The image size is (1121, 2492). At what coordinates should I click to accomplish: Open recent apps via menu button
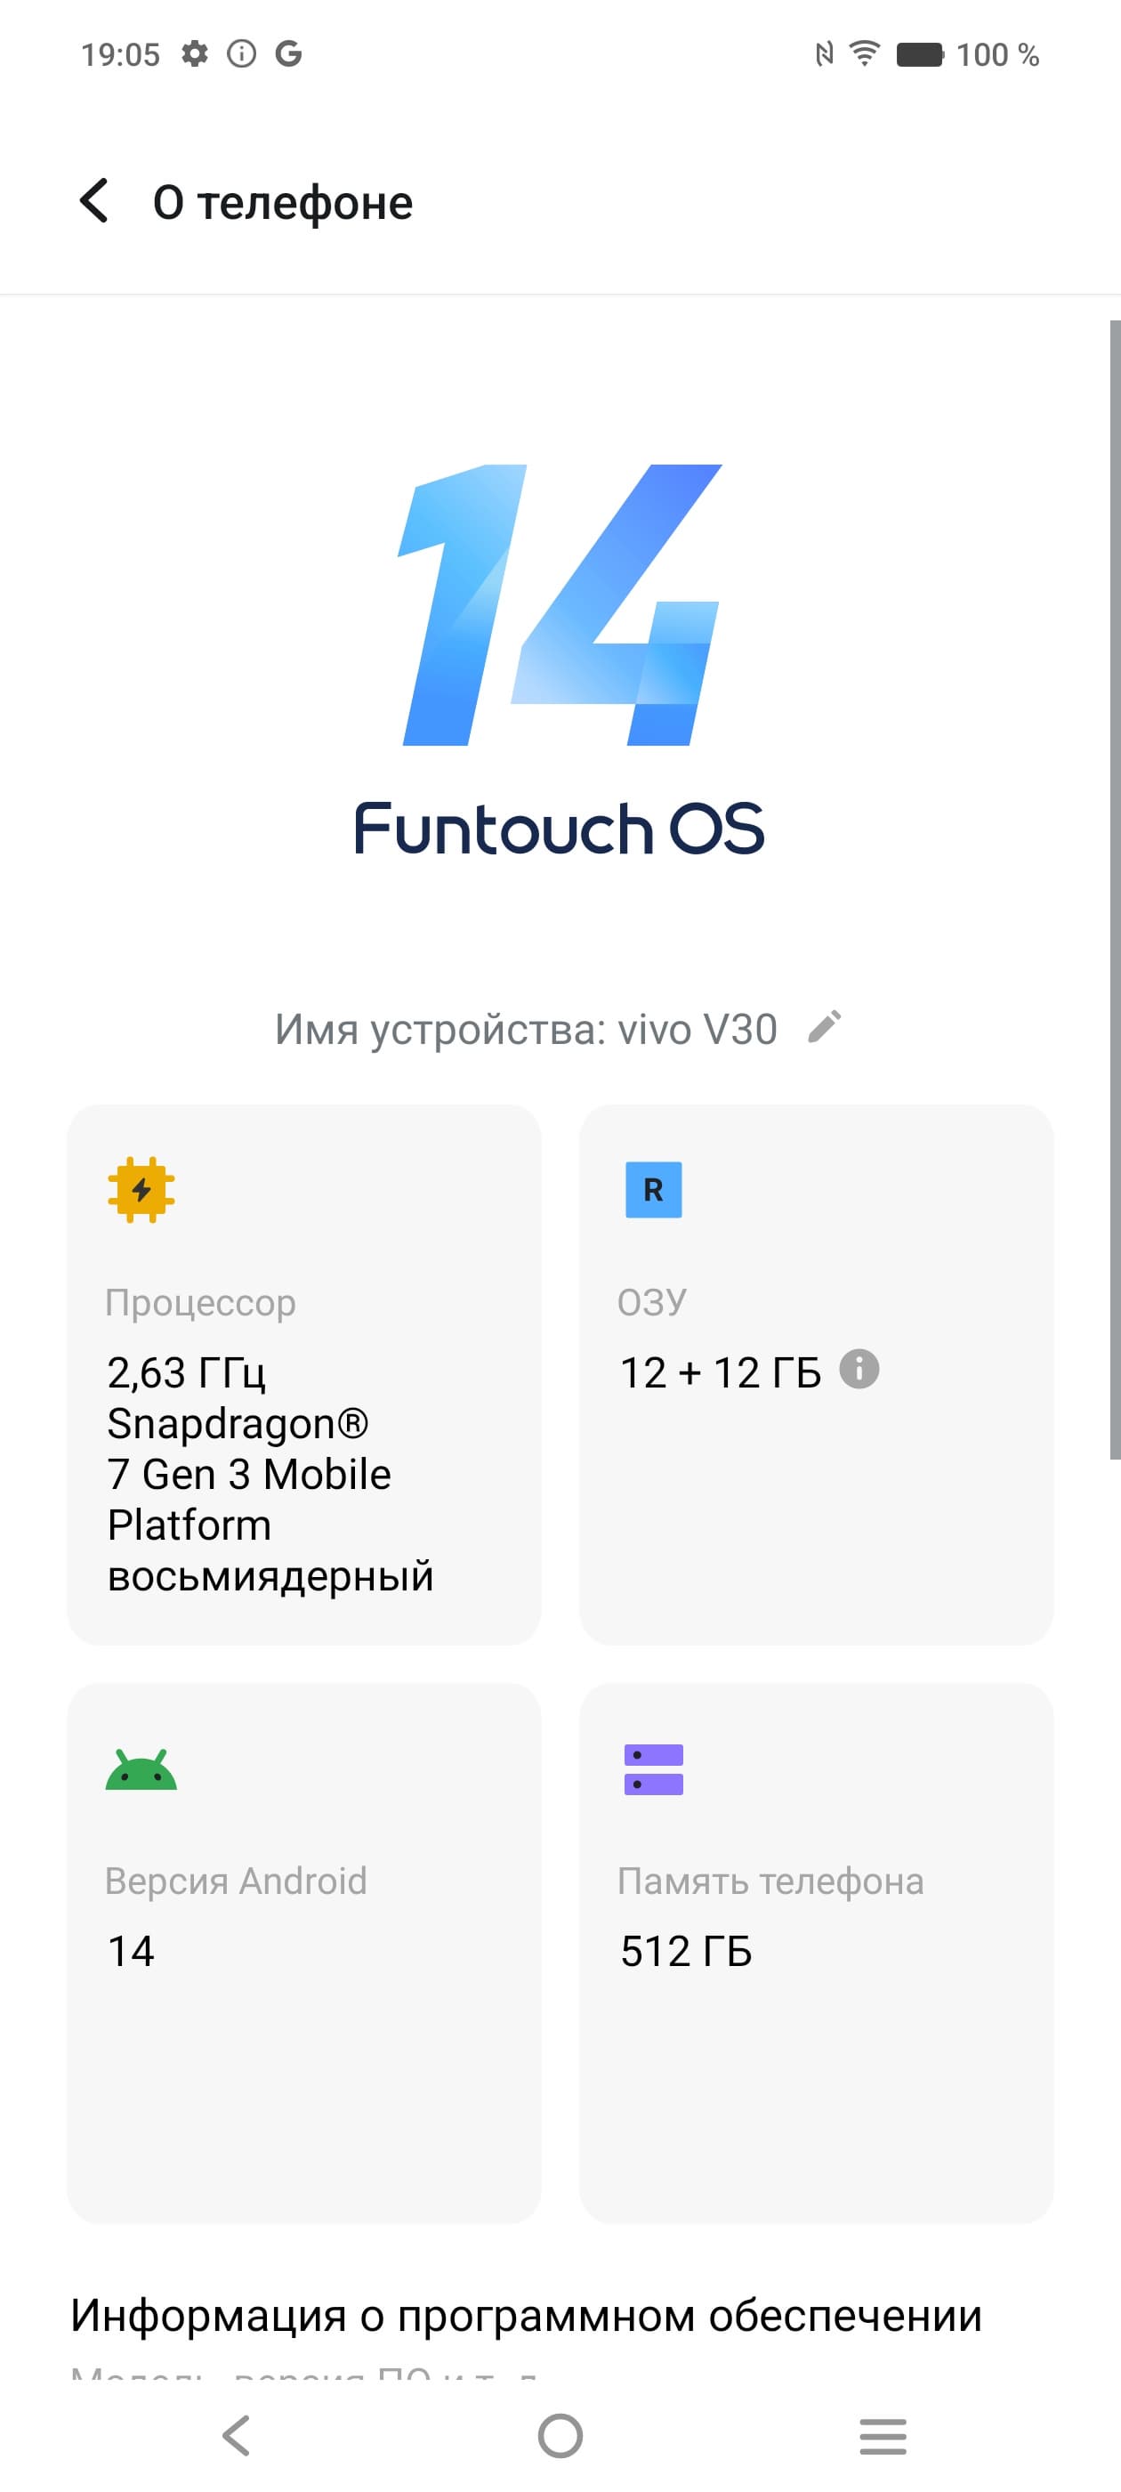click(x=882, y=2436)
